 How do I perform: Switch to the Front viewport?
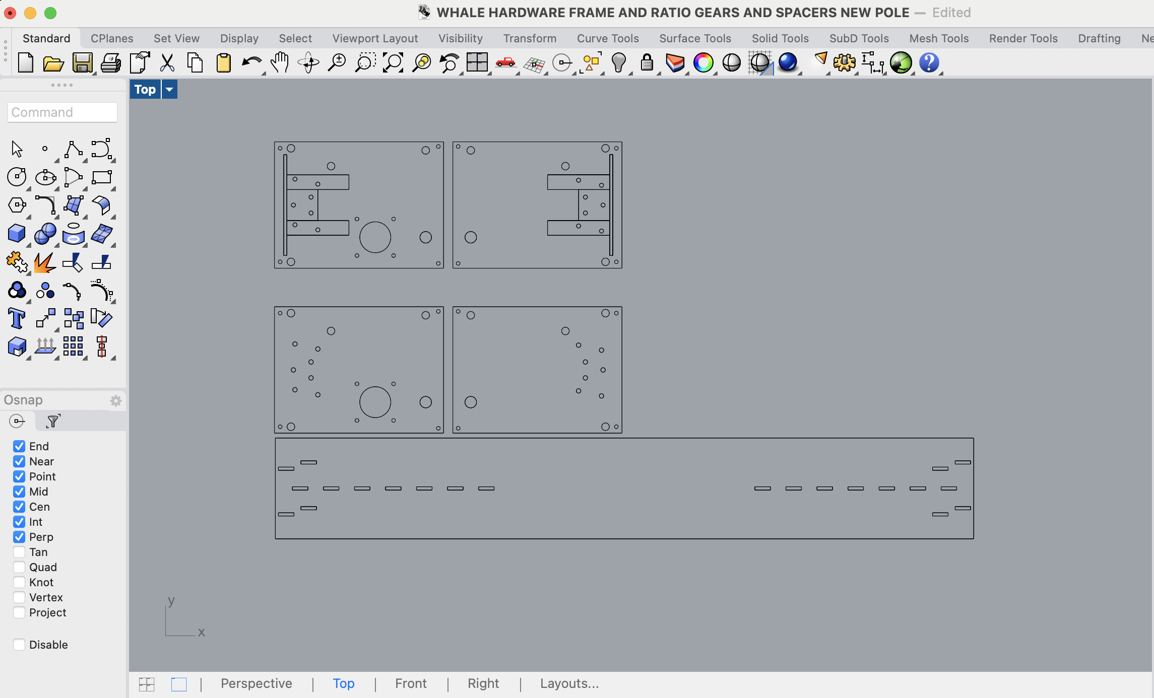click(x=411, y=683)
